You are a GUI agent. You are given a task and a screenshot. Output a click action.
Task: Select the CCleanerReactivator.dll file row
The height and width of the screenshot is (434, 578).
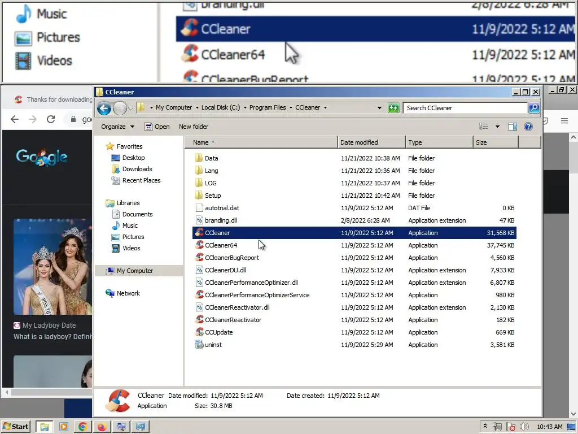pyautogui.click(x=354, y=307)
